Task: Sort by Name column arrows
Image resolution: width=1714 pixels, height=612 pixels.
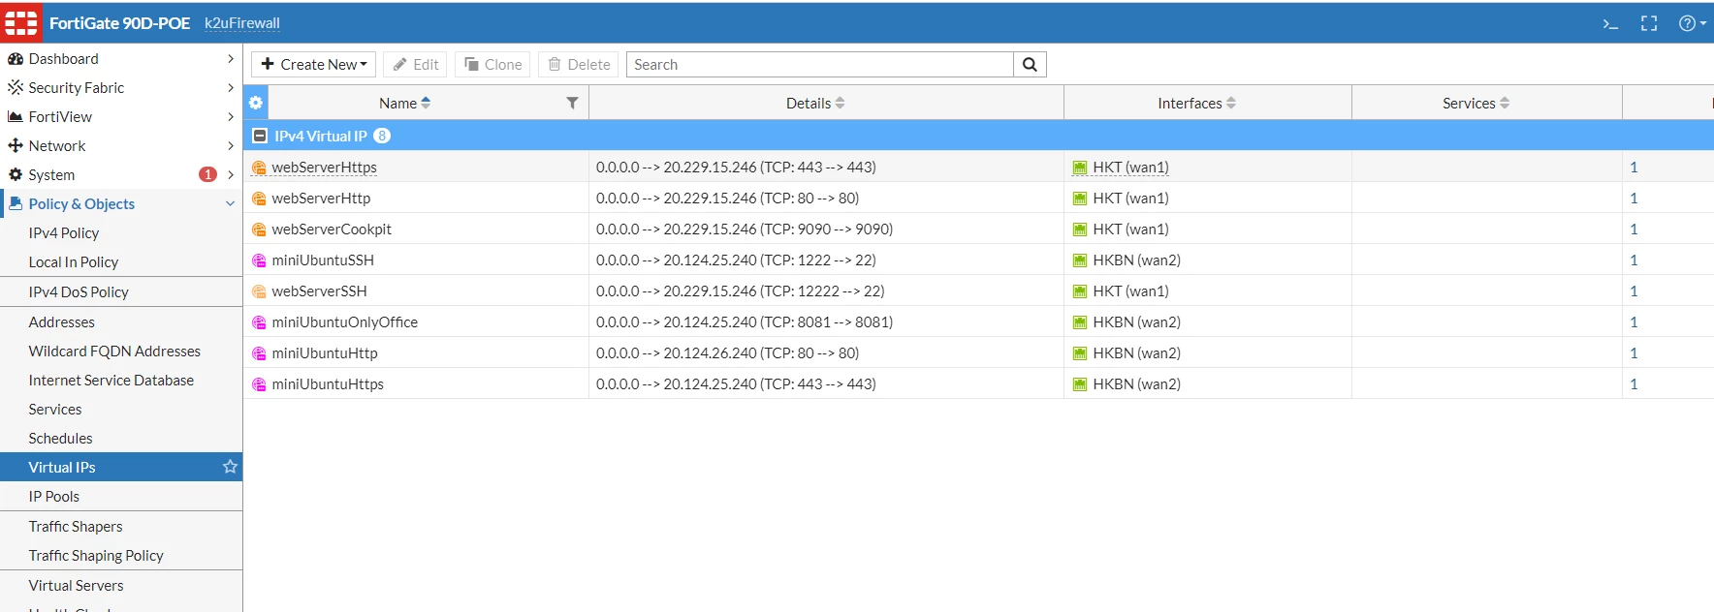Action: pyautogui.click(x=426, y=103)
